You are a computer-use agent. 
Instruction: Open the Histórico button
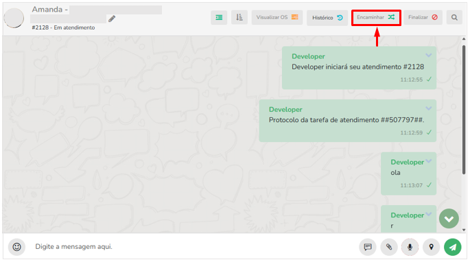coord(327,17)
